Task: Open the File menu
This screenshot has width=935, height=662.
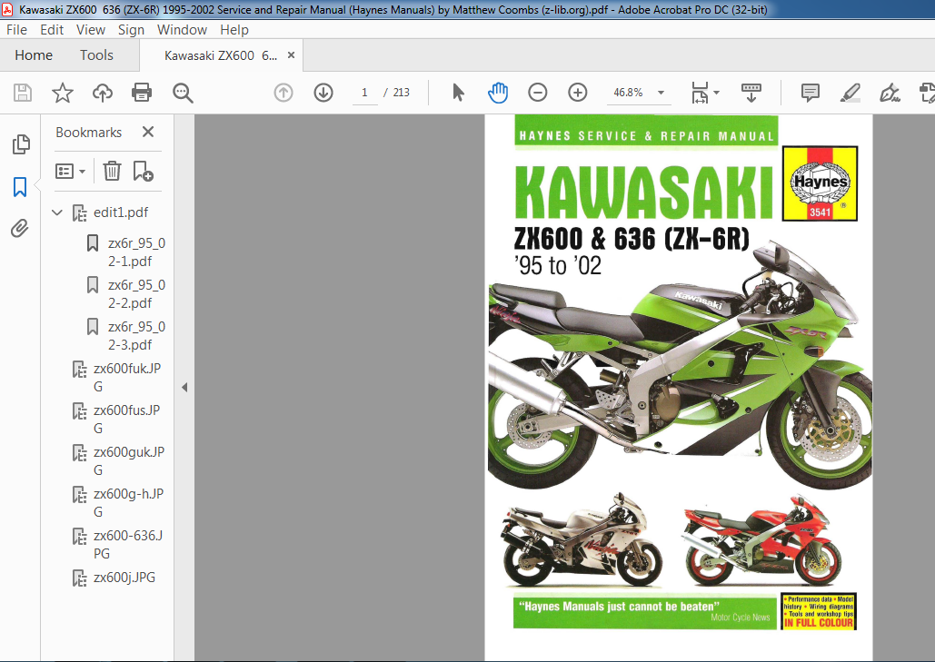Action: coord(16,30)
